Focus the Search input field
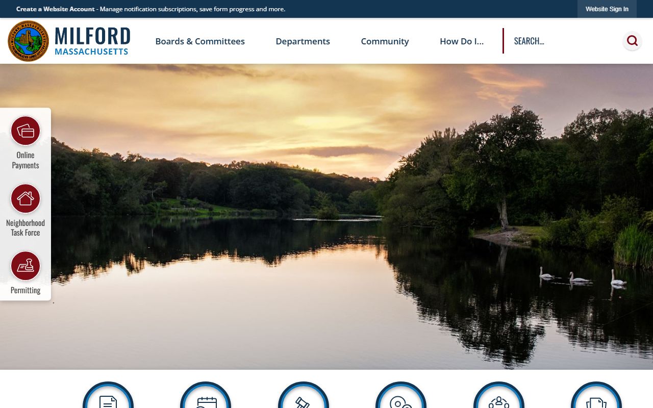The width and height of the screenshot is (653, 408). (564, 41)
